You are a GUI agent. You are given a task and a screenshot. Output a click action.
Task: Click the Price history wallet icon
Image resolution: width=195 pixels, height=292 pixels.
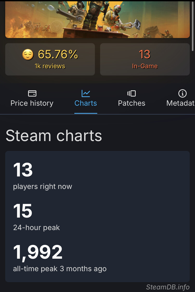[32, 93]
